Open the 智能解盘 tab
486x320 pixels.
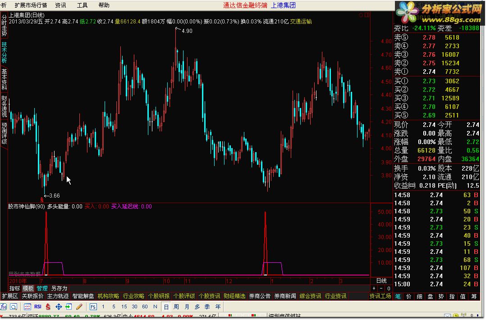tap(83, 296)
